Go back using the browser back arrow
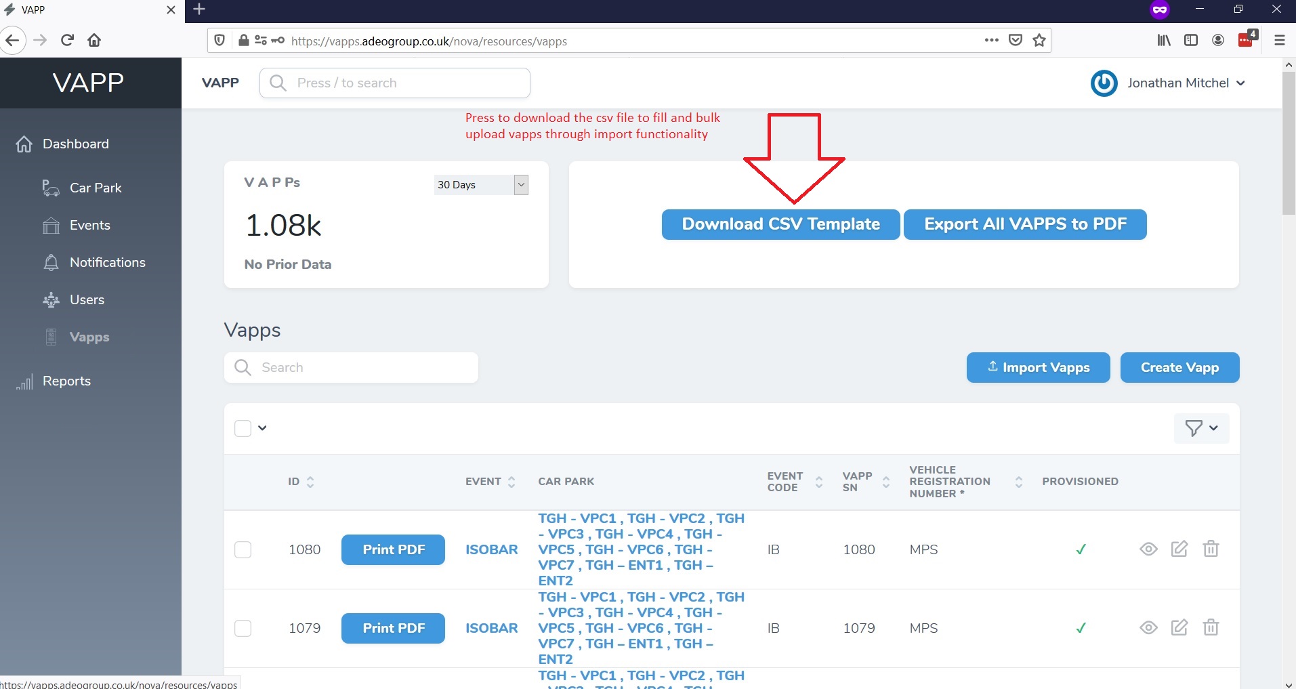This screenshot has width=1296, height=689. coord(12,41)
